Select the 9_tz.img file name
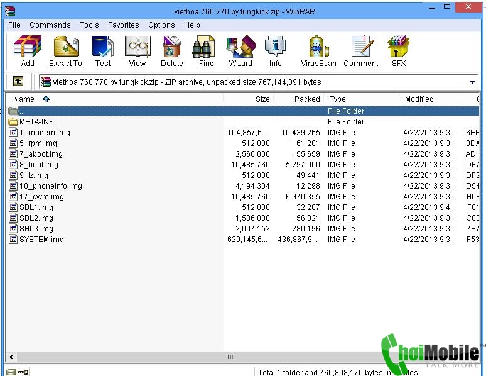This screenshot has height=376, width=486. pyautogui.click(x=34, y=175)
